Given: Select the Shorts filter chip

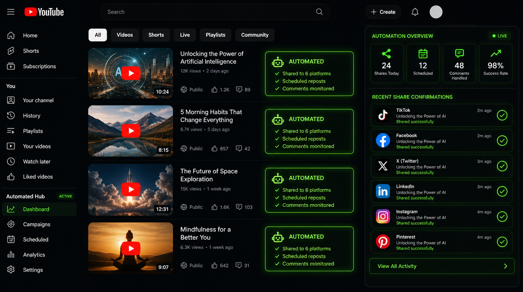Looking at the screenshot, I should tap(156, 35).
